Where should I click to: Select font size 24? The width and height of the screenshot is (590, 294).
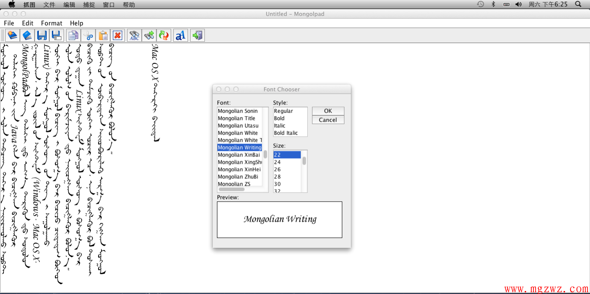(287, 162)
